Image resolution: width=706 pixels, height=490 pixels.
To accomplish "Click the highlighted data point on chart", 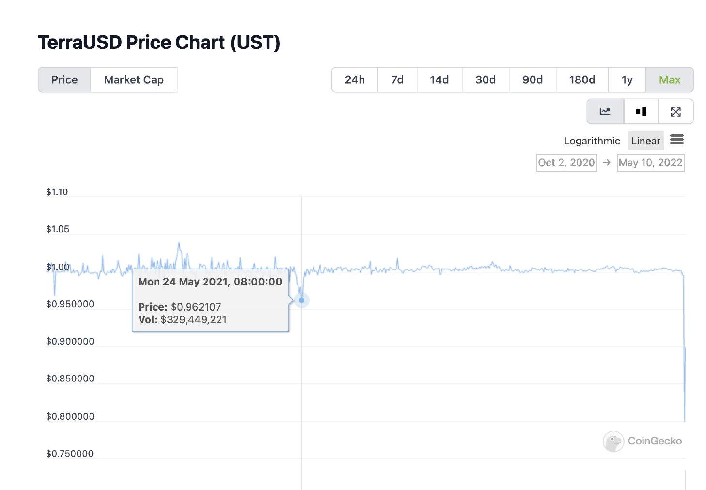I will click(301, 300).
